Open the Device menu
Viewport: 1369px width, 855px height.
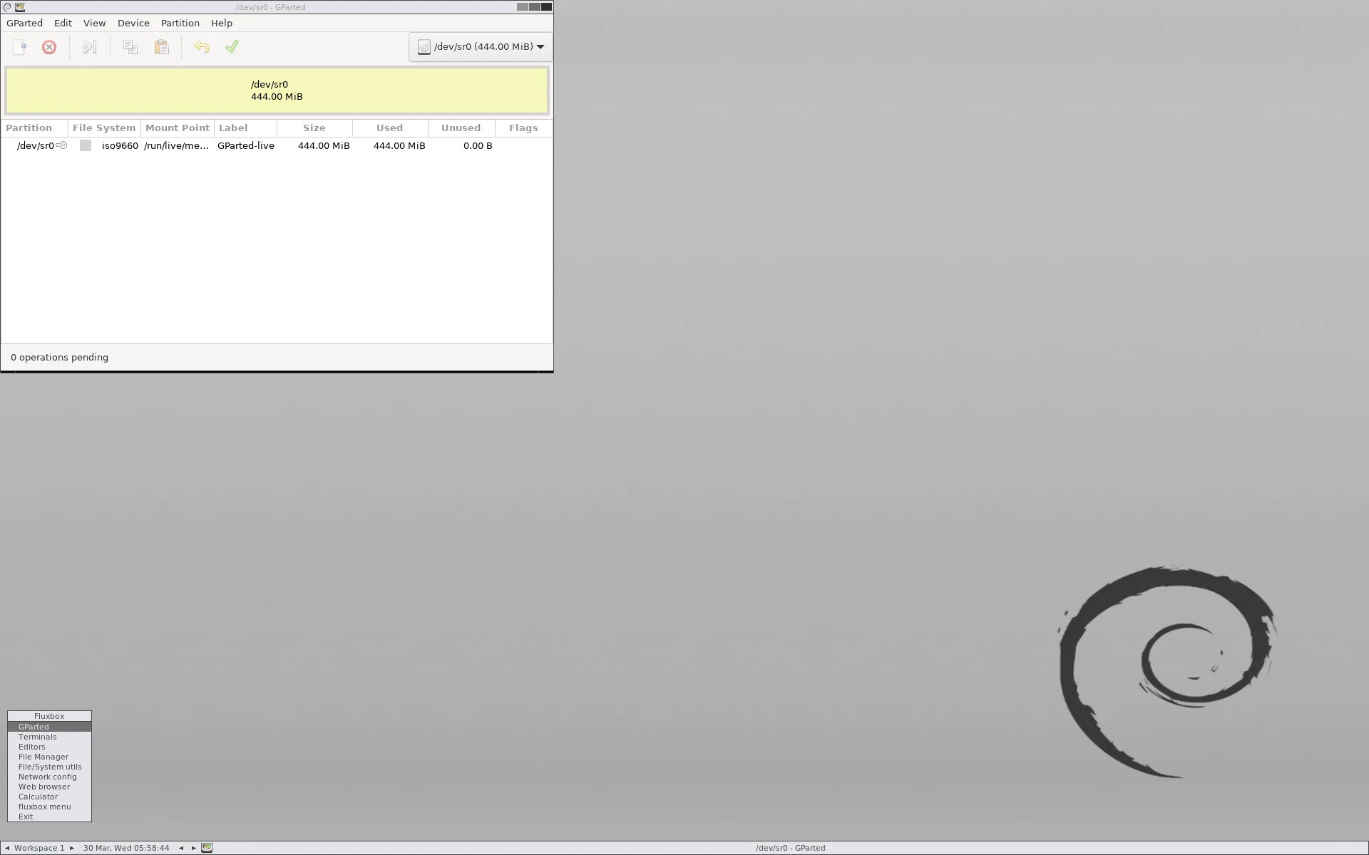(133, 23)
